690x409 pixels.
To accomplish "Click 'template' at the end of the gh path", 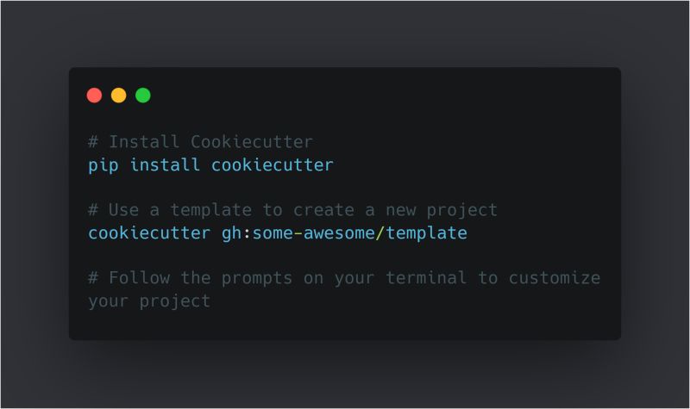I will 426,233.
